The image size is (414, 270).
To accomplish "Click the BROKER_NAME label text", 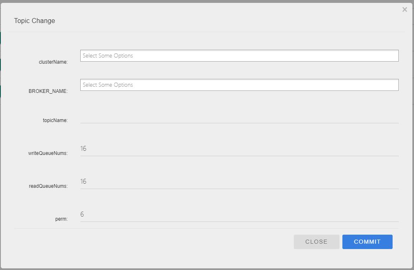I will [x=48, y=91].
